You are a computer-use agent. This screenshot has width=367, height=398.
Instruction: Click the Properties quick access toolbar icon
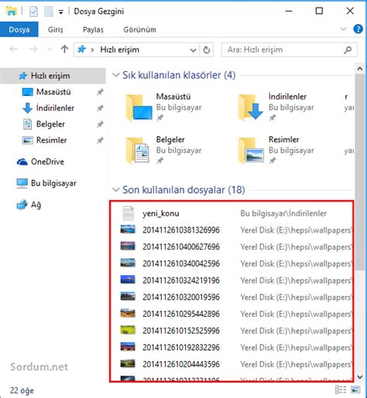pos(33,12)
